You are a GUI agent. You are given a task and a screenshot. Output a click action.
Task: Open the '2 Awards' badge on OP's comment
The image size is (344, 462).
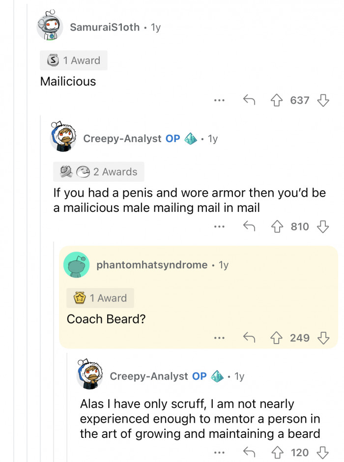pos(98,172)
